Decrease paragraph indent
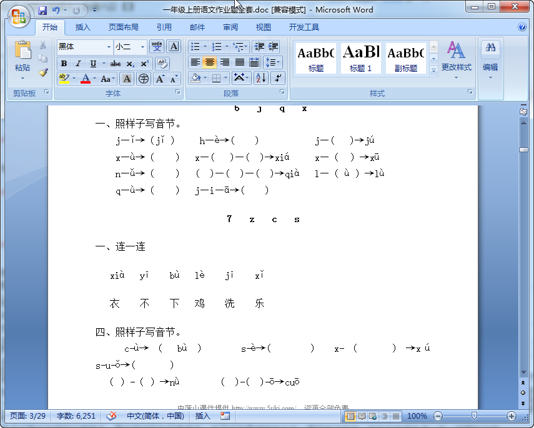Image resolution: width=534 pixels, height=428 pixels. tap(259, 46)
